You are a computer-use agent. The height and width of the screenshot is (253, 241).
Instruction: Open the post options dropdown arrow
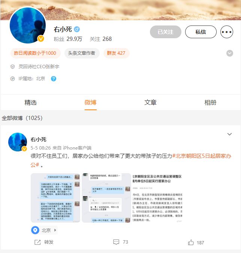[x=229, y=134]
